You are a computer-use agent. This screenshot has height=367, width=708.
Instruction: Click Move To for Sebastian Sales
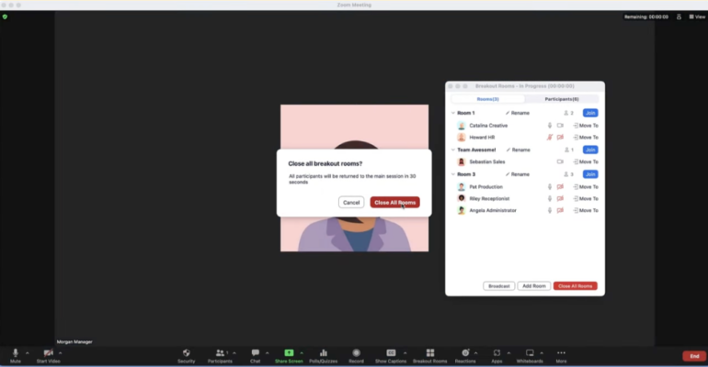[586, 161]
